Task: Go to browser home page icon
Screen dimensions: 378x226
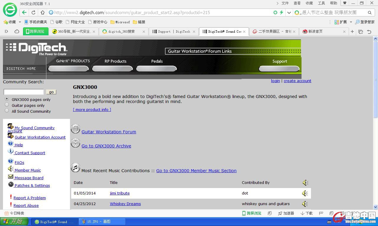Action: 43,13
